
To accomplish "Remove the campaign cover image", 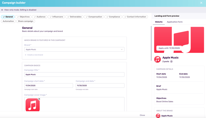I will coord(39,99).
